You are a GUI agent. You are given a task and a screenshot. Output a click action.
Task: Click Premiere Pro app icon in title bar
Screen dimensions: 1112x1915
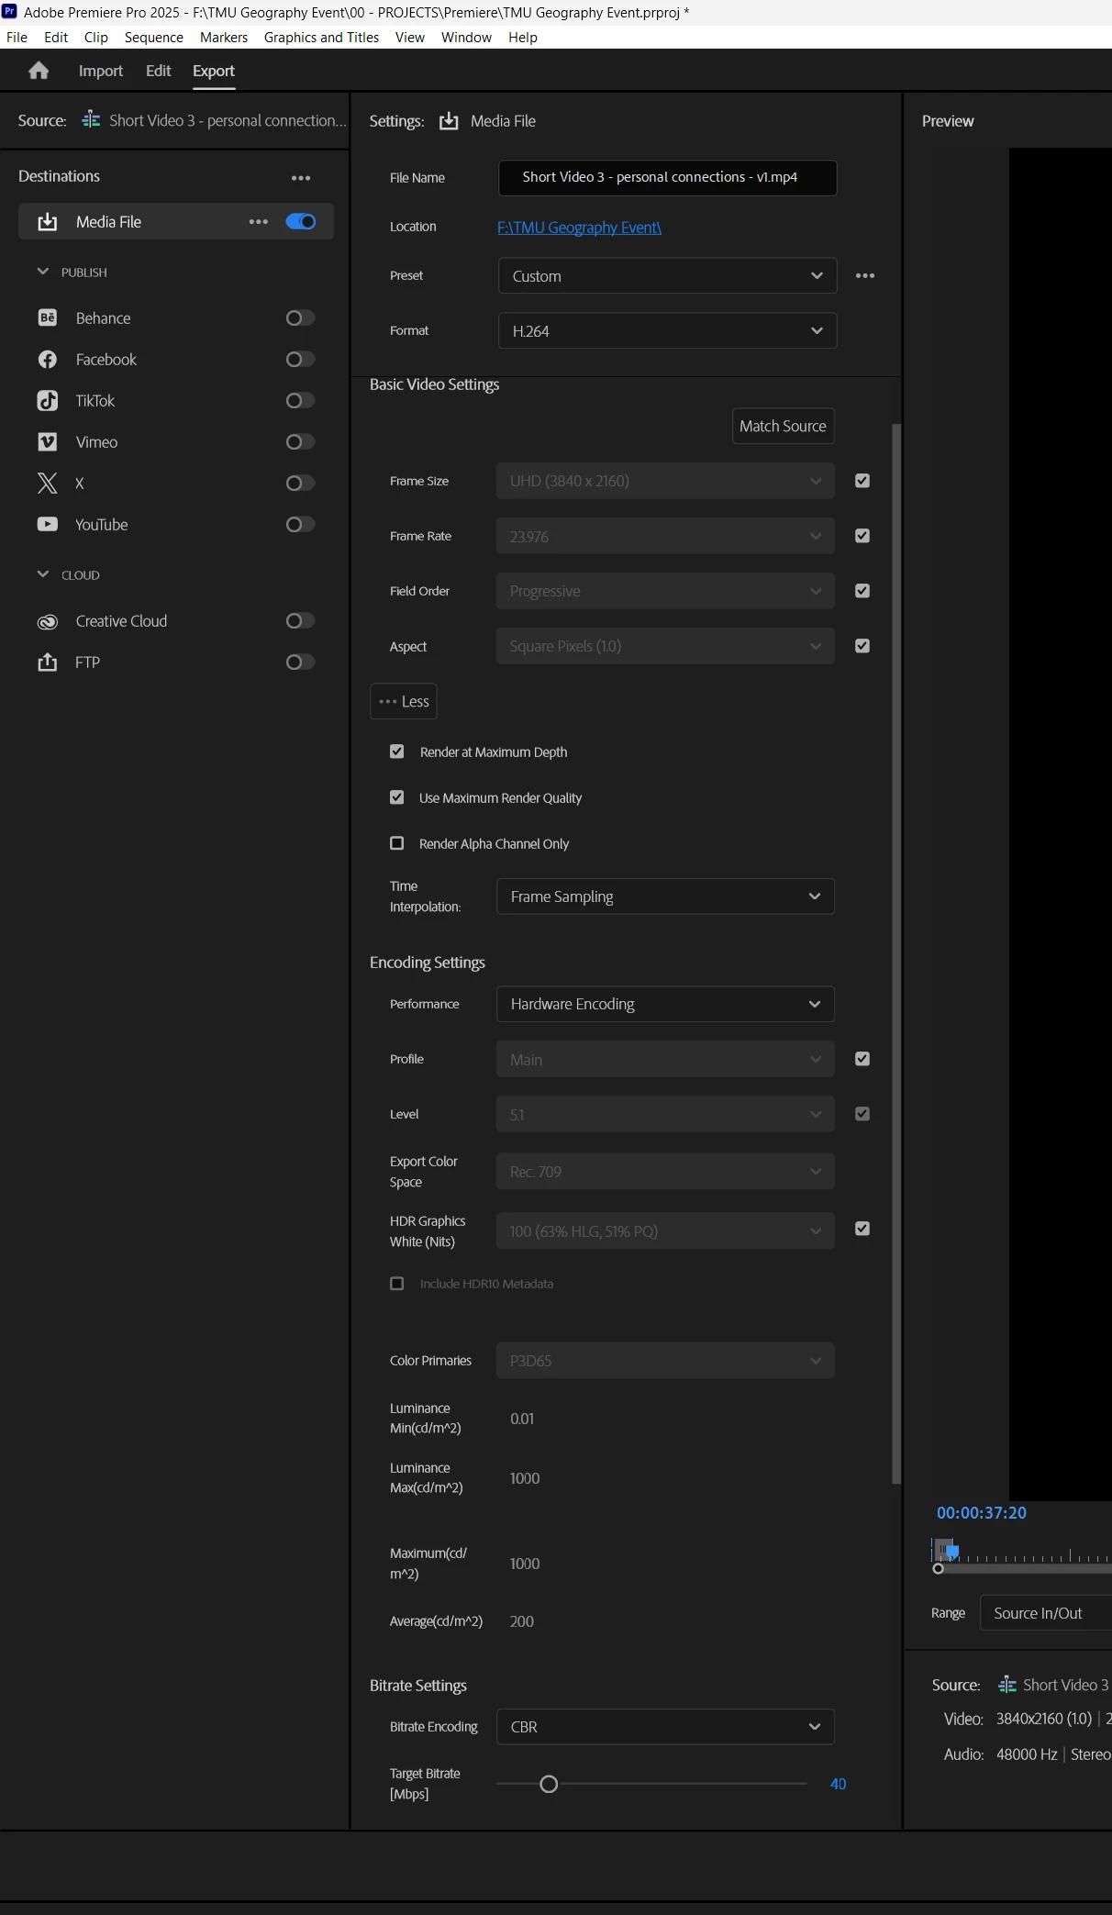coord(10,11)
